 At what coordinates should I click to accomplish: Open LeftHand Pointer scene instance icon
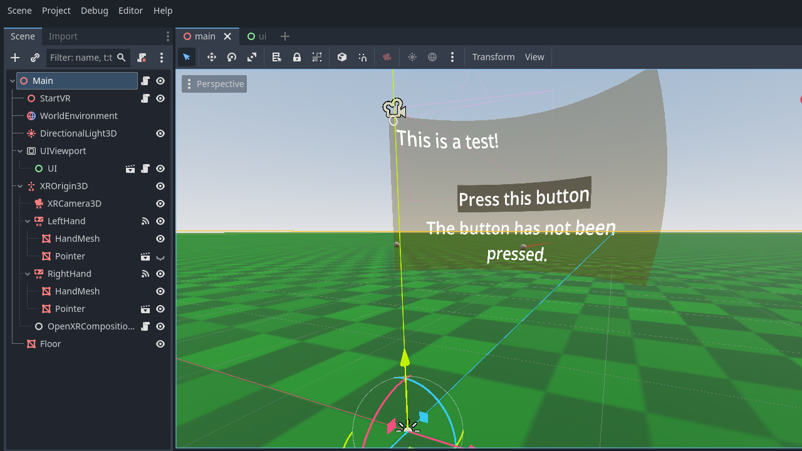(x=145, y=256)
